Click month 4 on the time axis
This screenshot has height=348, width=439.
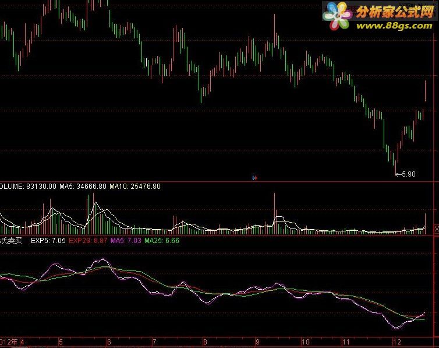tap(22, 342)
